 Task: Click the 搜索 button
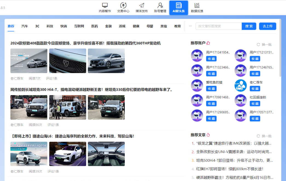249,26
